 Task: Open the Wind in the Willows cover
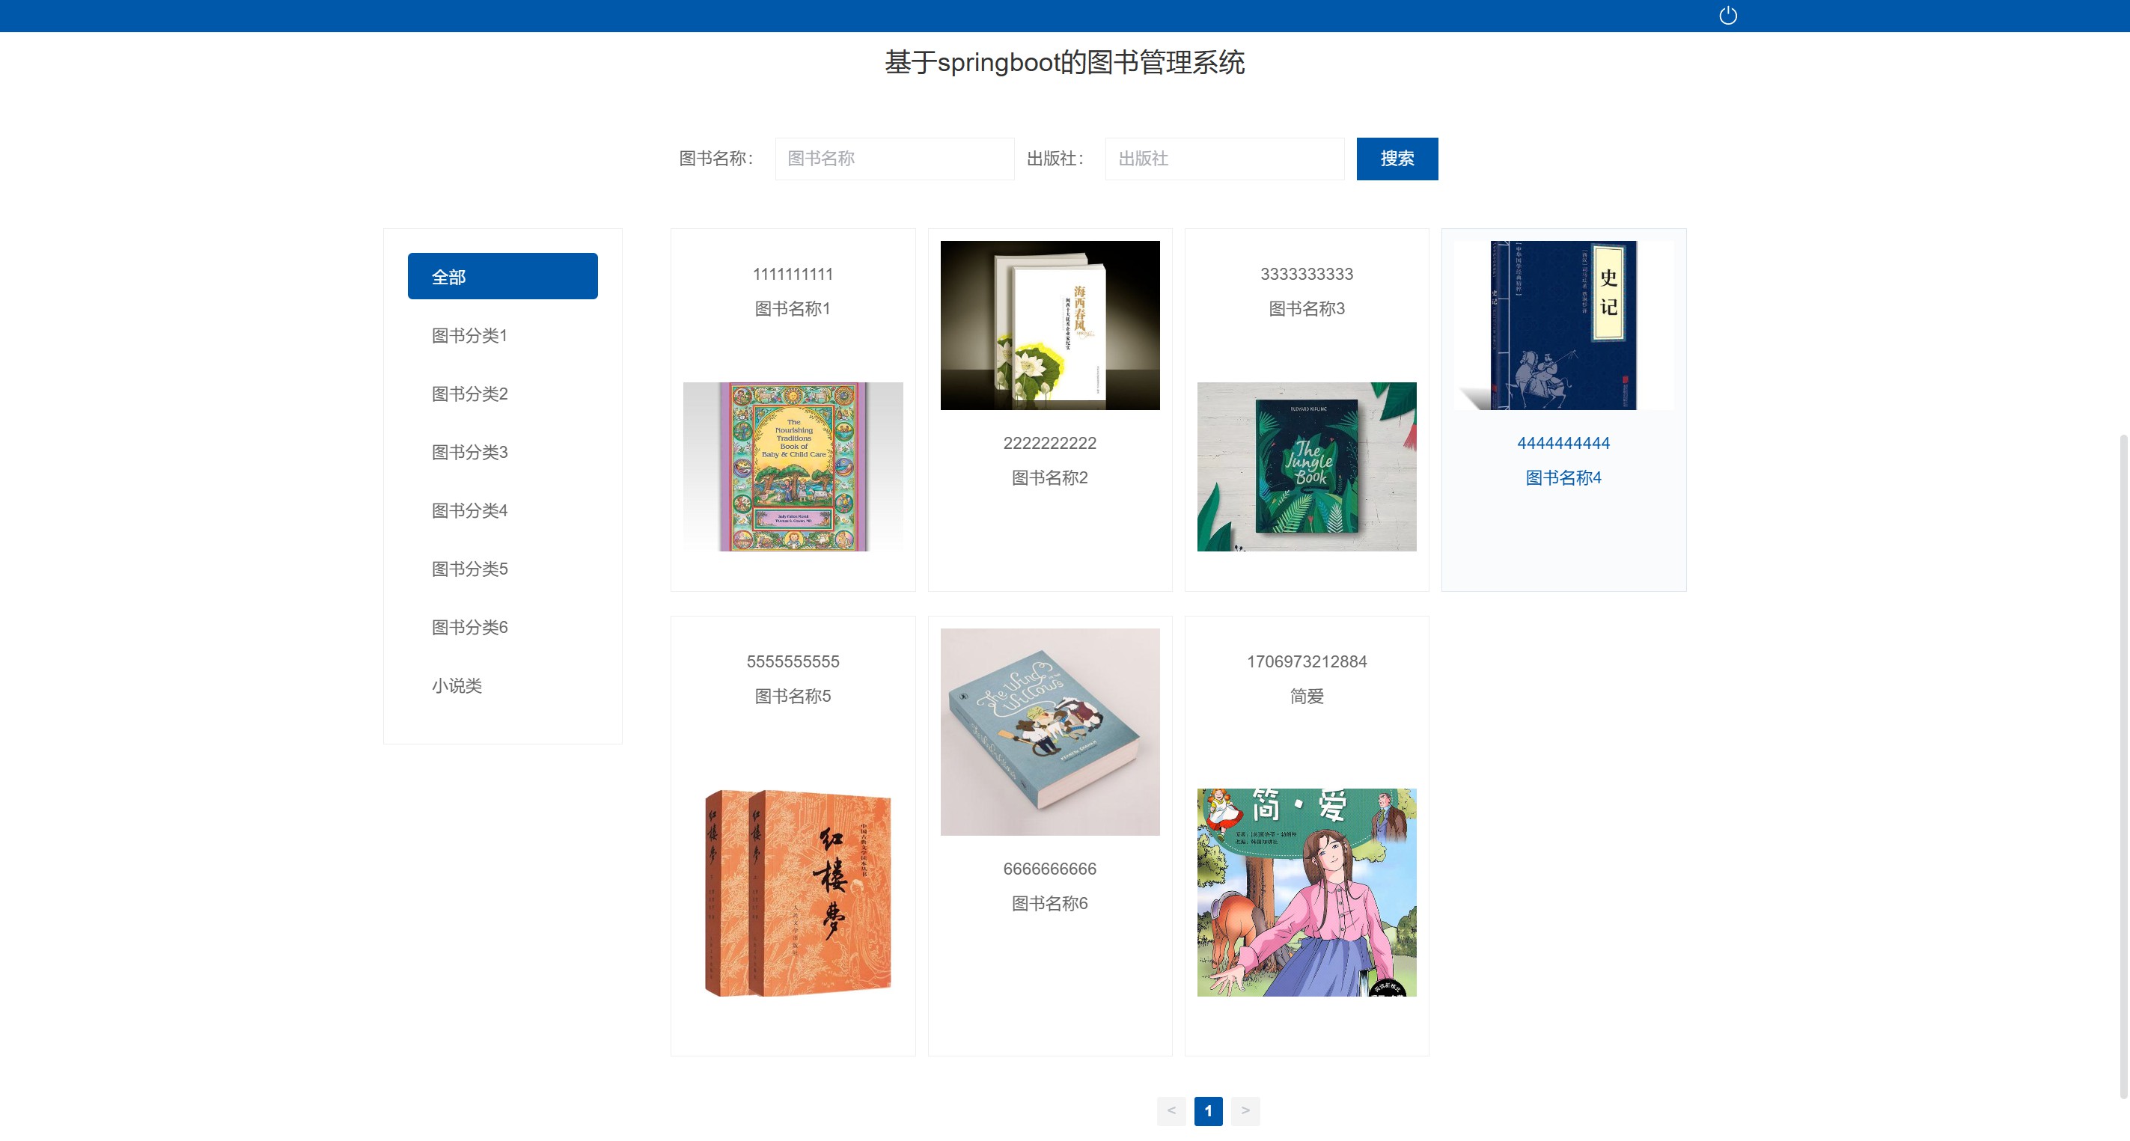point(1050,732)
